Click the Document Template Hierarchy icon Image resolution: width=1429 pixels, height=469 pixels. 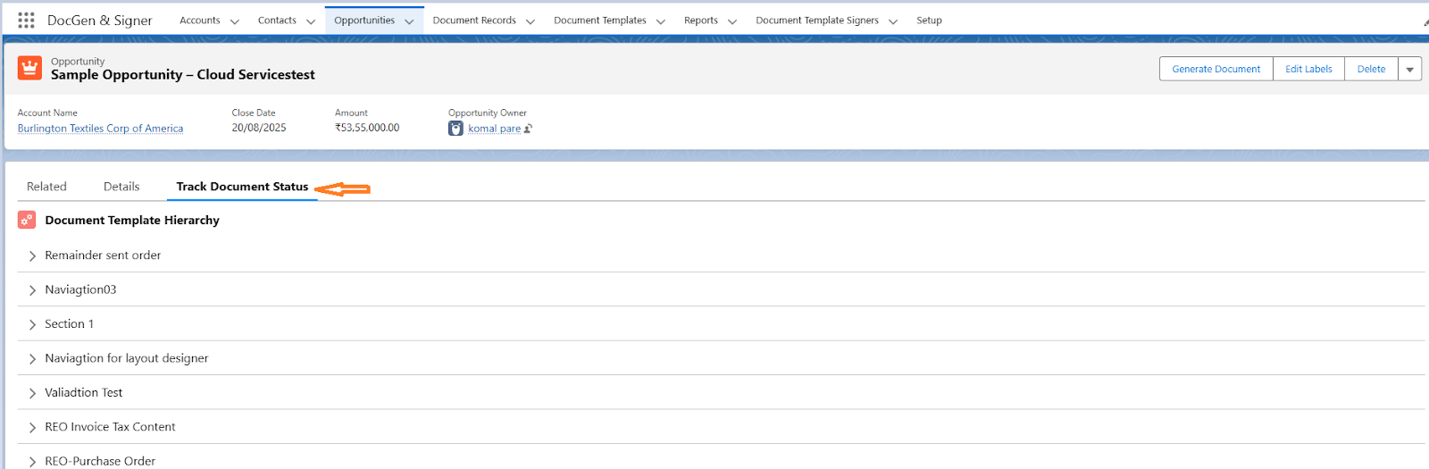[27, 220]
